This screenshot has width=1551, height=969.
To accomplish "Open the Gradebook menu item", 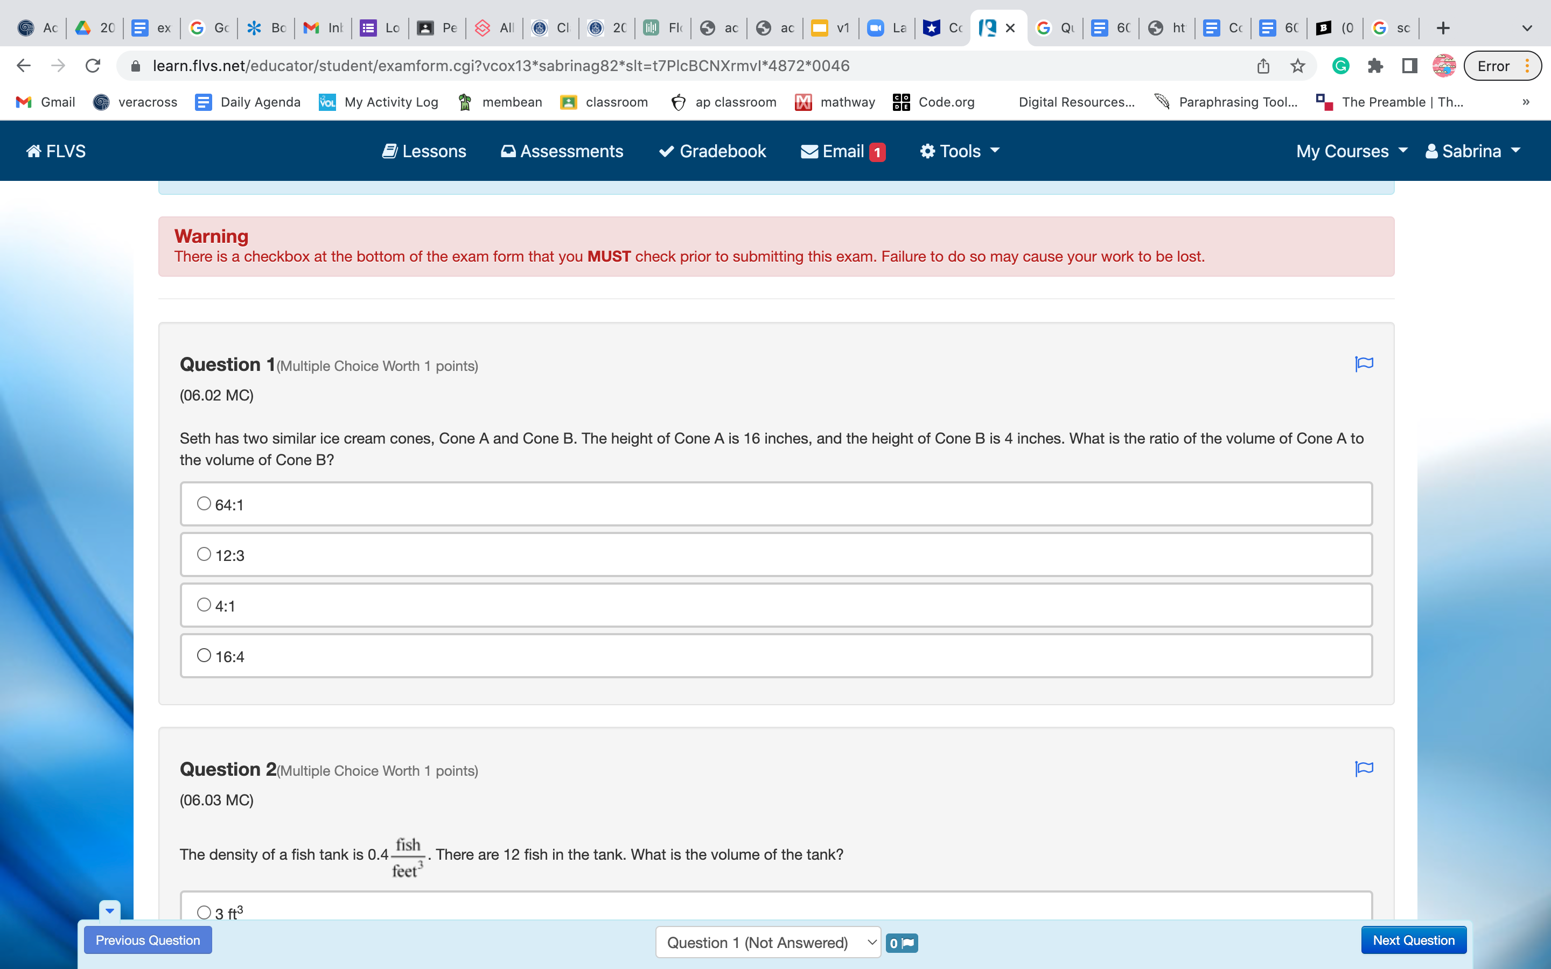I will pyautogui.click(x=712, y=151).
